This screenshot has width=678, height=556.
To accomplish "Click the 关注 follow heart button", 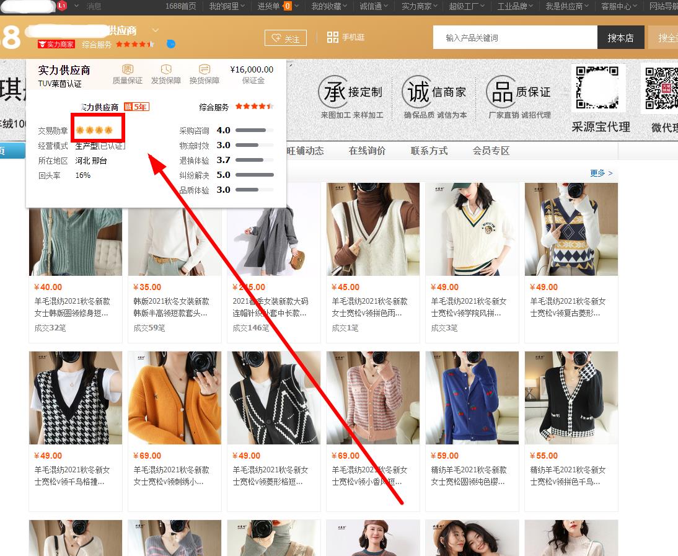I will click(x=285, y=38).
